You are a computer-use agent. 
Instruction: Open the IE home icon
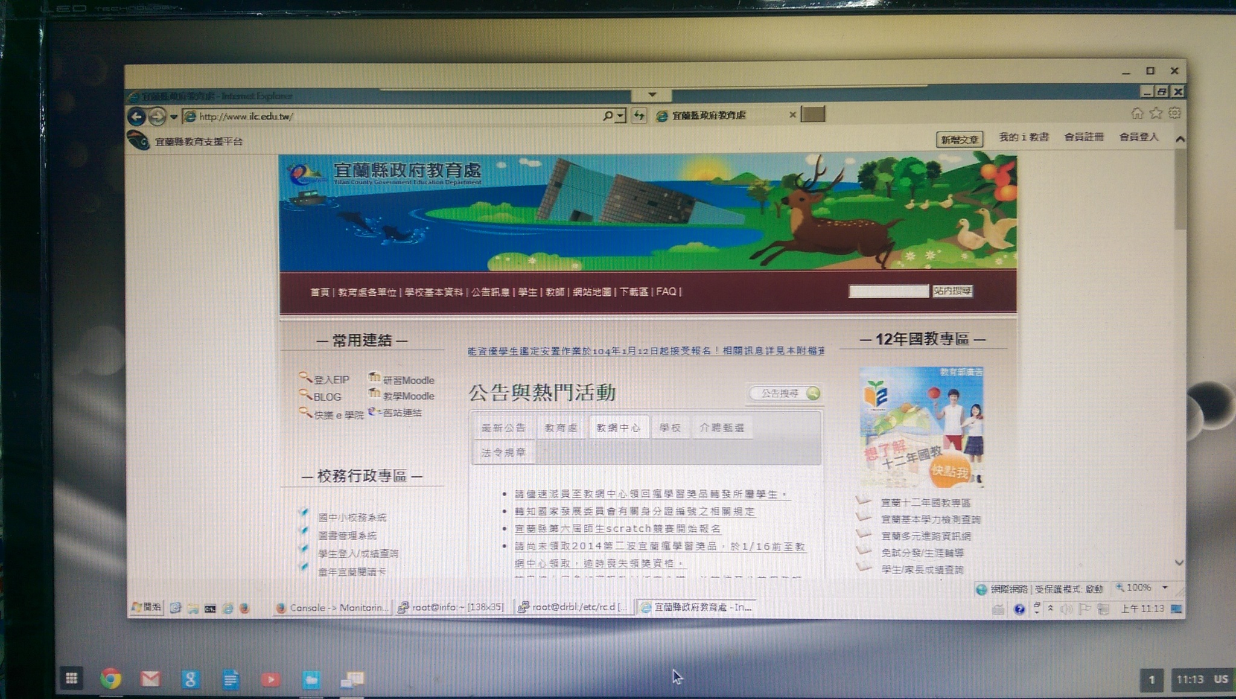tap(1137, 113)
